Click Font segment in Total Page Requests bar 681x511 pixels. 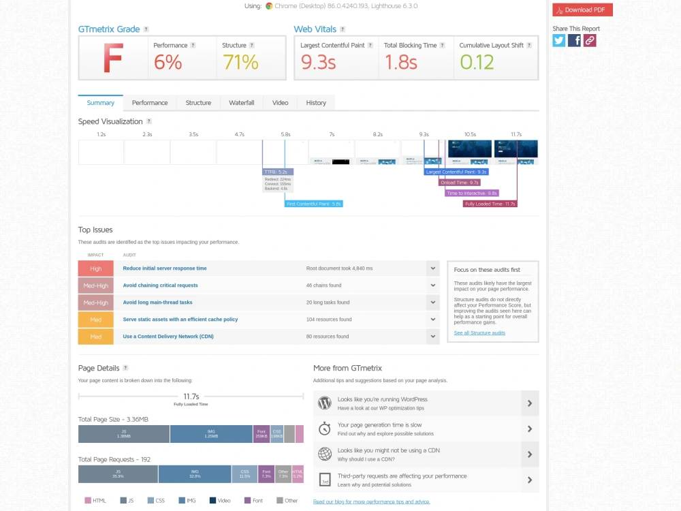[266, 474]
